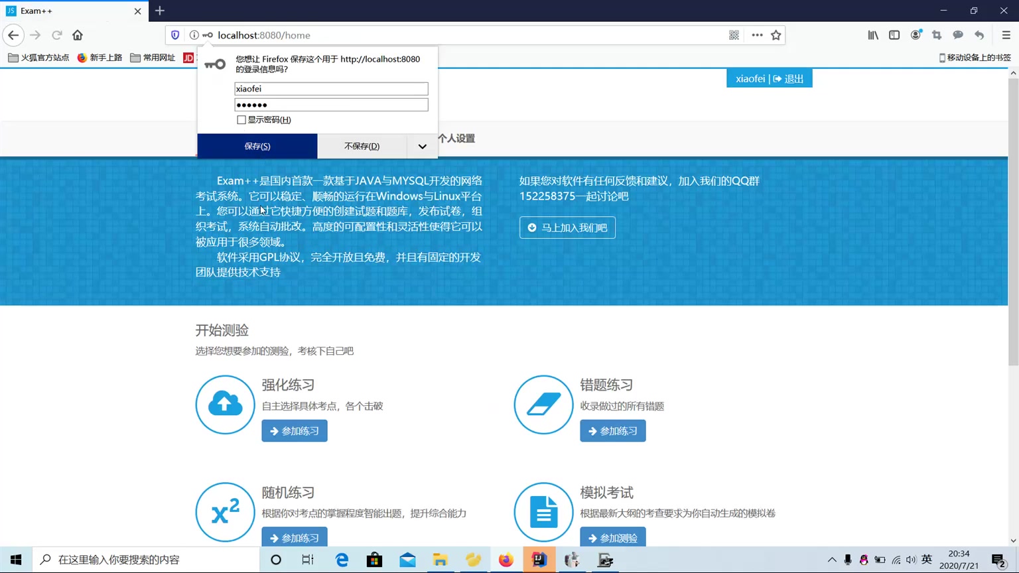This screenshot has height=573, width=1019.
Task: Go back to the previous page
Action: point(13,35)
